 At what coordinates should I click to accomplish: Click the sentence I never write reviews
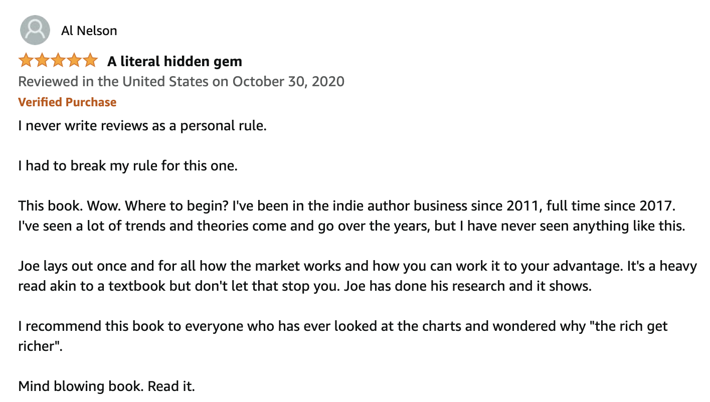(142, 125)
